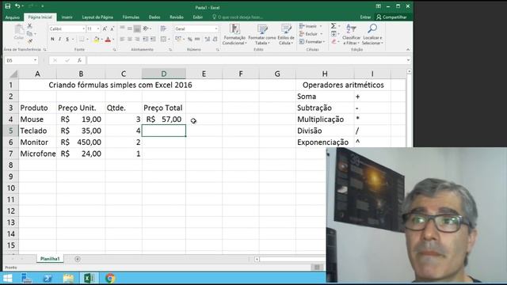Click the Clear eraser icon
Screen dimensions: 507x285
334,42
